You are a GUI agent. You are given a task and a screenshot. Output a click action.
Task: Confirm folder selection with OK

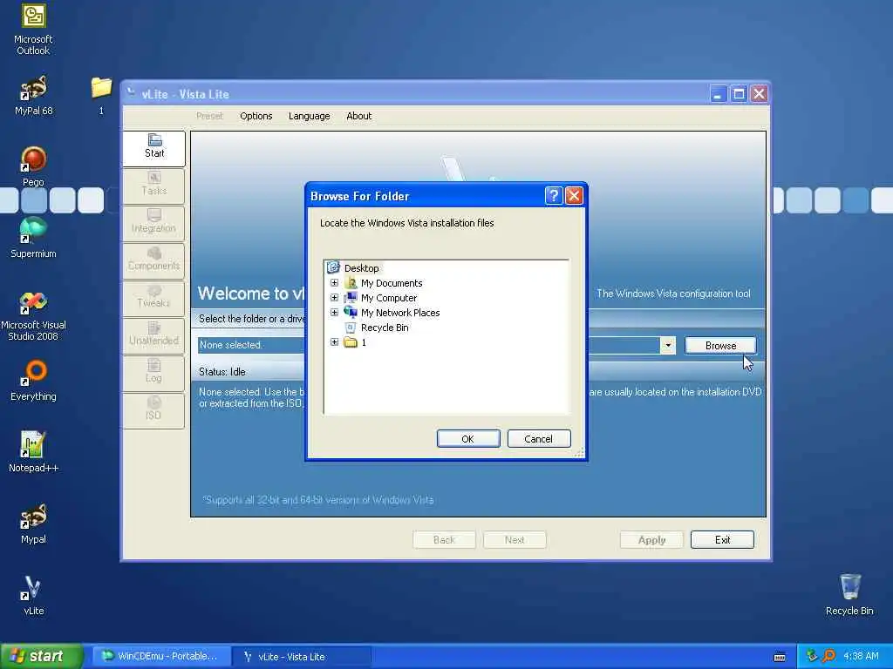pos(468,439)
